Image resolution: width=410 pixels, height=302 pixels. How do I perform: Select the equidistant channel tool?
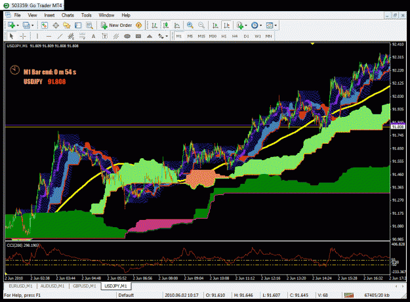tap(71, 36)
